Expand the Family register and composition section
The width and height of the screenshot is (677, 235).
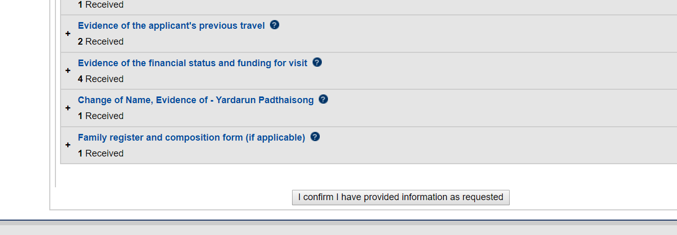click(x=68, y=145)
